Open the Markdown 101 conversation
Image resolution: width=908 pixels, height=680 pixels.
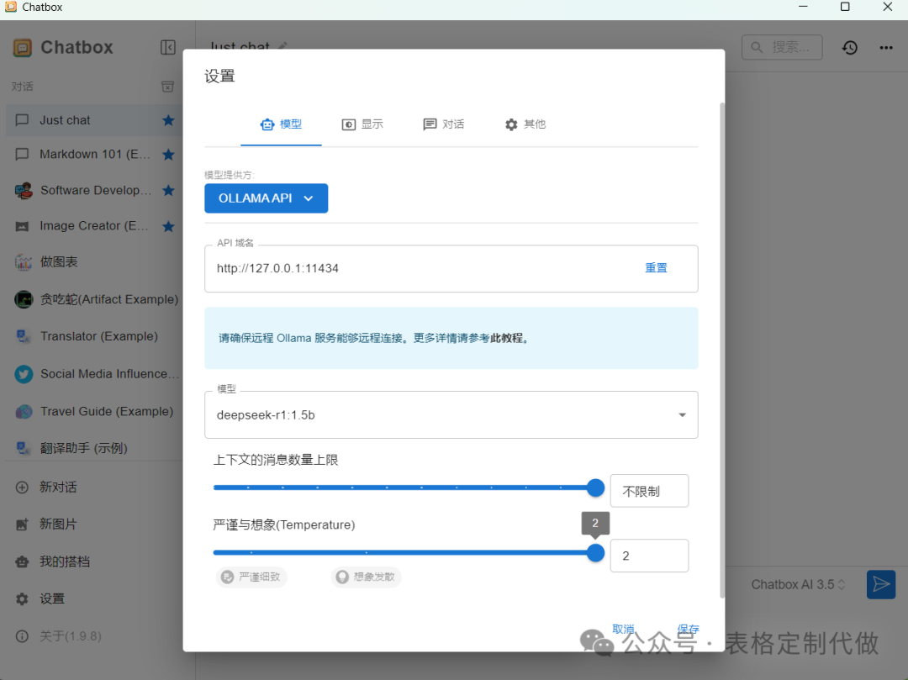[94, 155]
